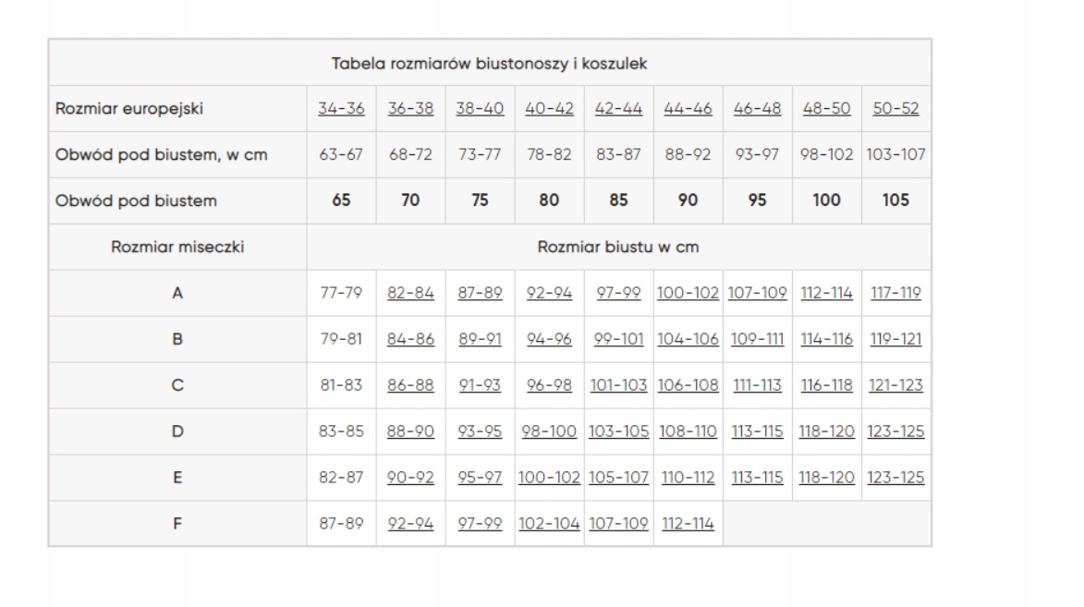Select the 84-86 link in row B
The image size is (1084, 607).
(410, 339)
